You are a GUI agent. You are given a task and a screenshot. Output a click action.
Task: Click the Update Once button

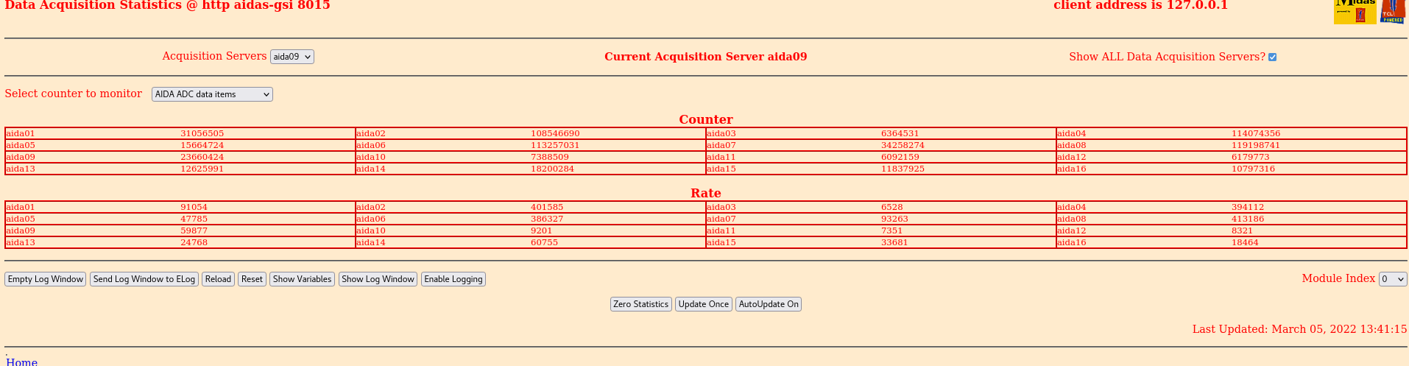pyautogui.click(x=704, y=304)
